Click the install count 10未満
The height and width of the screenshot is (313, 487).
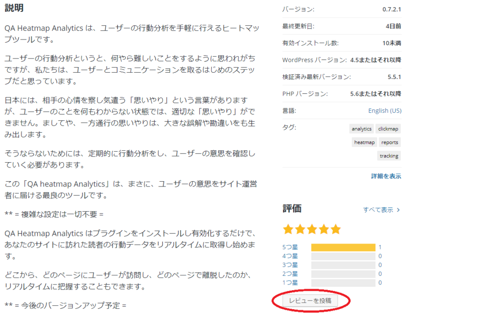[x=392, y=43]
